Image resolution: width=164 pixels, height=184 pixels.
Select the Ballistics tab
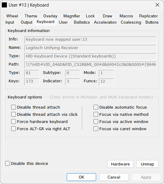(82, 22)
